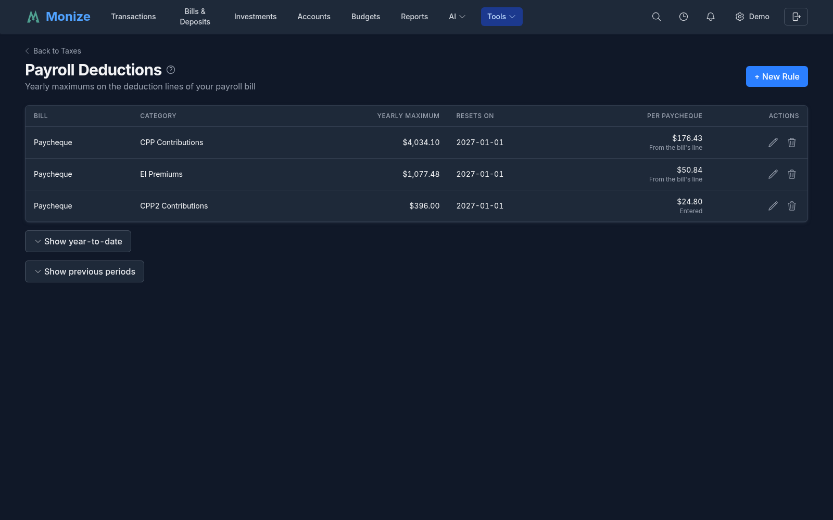The width and height of the screenshot is (833, 520).
Task: Click Paycheque in the EI Premiums row
Action: tap(53, 174)
